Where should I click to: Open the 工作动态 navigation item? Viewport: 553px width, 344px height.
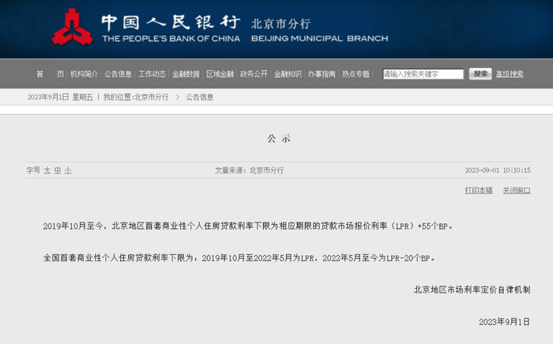pyautogui.click(x=152, y=74)
